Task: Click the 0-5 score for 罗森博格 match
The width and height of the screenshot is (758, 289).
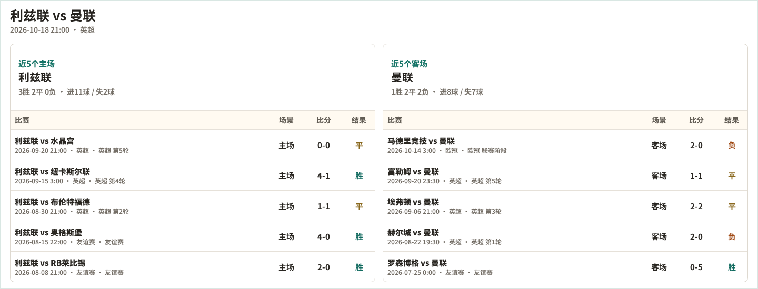Action: [696, 267]
